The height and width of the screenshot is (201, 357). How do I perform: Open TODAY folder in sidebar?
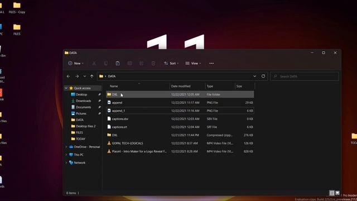(x=80, y=139)
